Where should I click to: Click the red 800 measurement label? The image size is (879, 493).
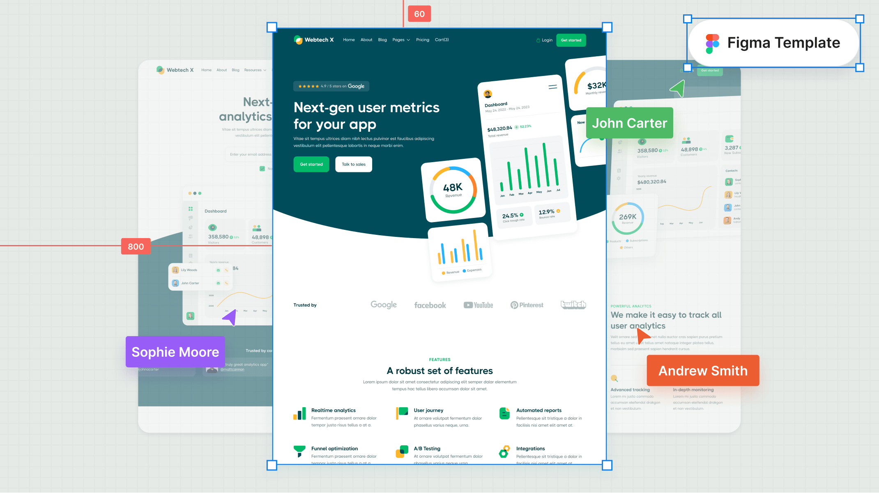click(x=136, y=246)
